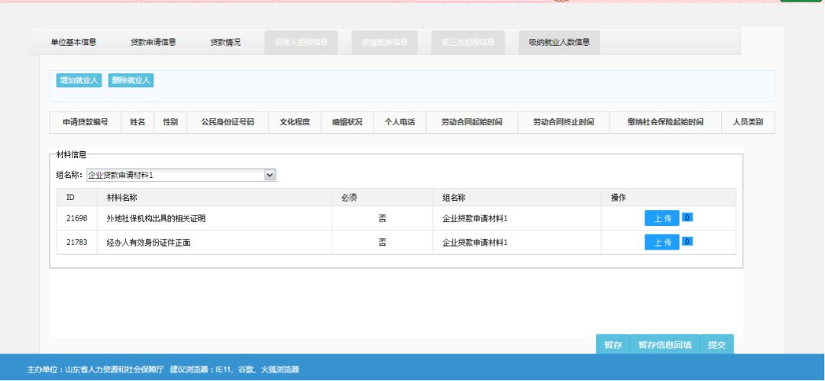
Task: Open the 房屋抵押信息 tab
Action: coord(385,42)
